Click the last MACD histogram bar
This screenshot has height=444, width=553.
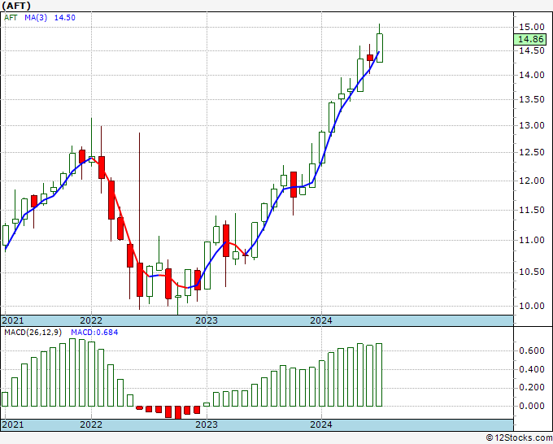[x=379, y=375]
